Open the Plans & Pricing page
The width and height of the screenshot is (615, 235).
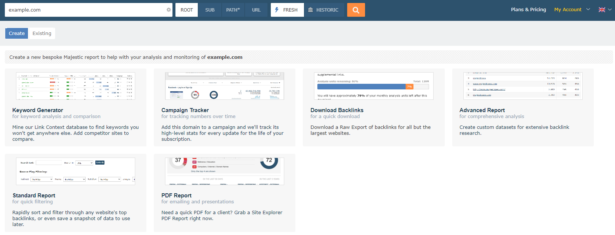[x=528, y=10]
